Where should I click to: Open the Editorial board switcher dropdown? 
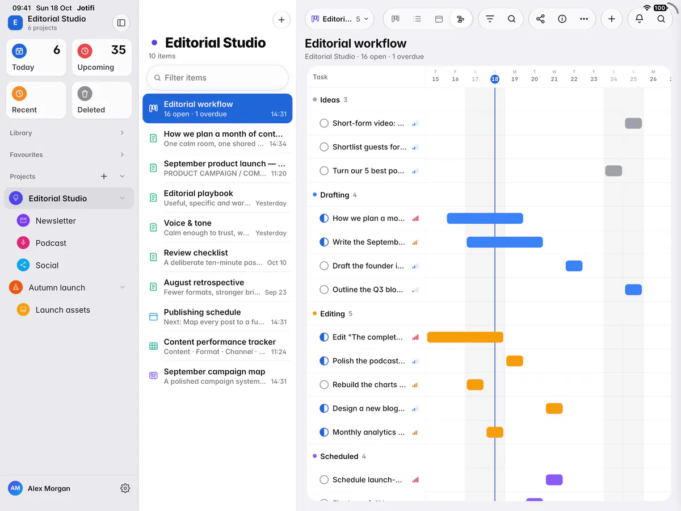339,19
